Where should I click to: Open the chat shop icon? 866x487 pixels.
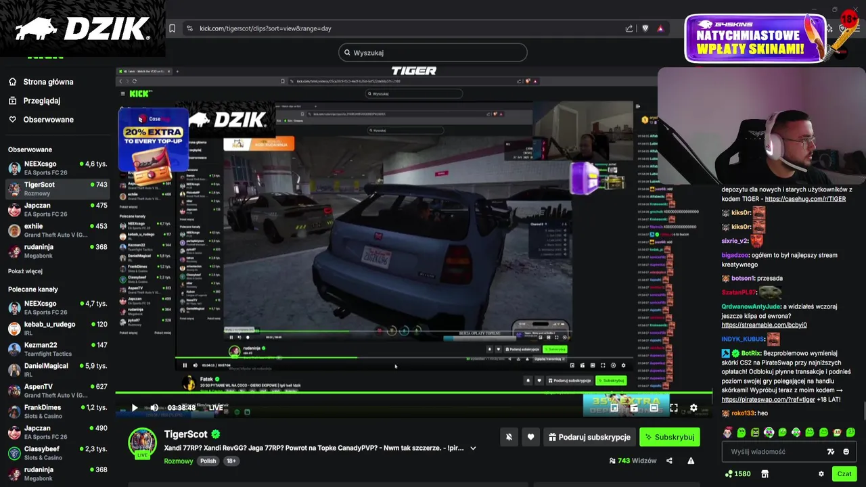pyautogui.click(x=765, y=474)
